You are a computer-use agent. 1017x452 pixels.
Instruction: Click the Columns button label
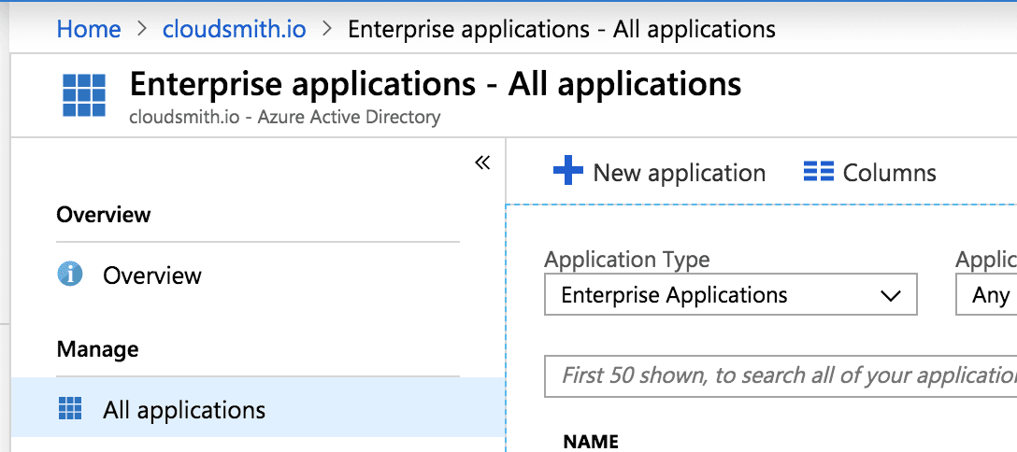point(889,173)
